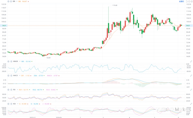Expand the WMSR indicator dropdown
Image resolution: width=193 pixels, height=118 pixels.
pyautogui.click(x=20, y=61)
